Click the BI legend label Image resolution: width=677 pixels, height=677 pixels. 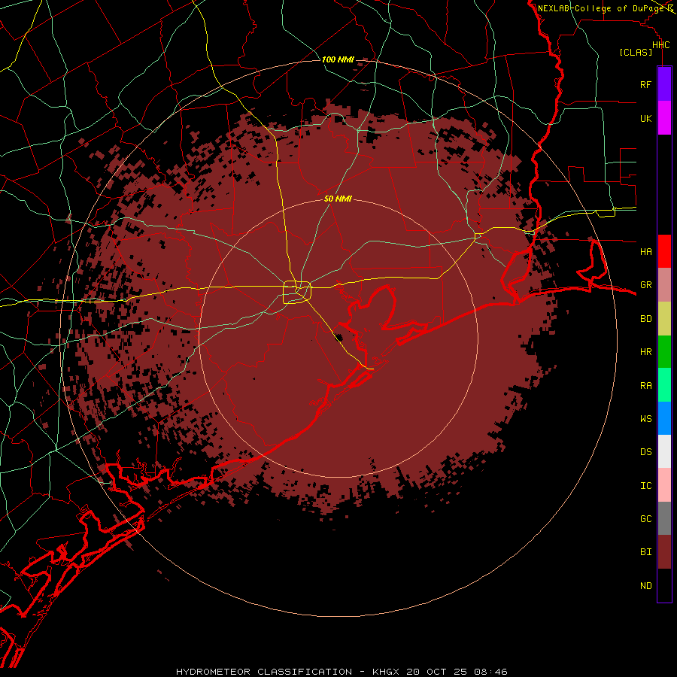tap(645, 552)
